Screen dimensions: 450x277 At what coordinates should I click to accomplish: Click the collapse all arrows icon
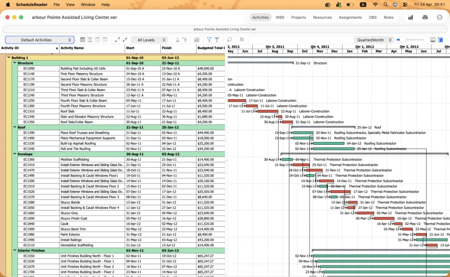[x=125, y=40]
